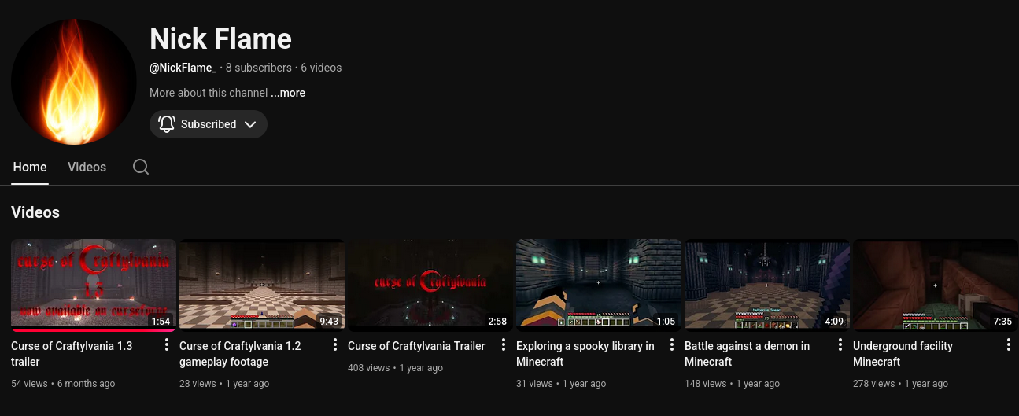The height and width of the screenshot is (416, 1019).
Task: Switch to the Videos tab
Action: (x=87, y=167)
